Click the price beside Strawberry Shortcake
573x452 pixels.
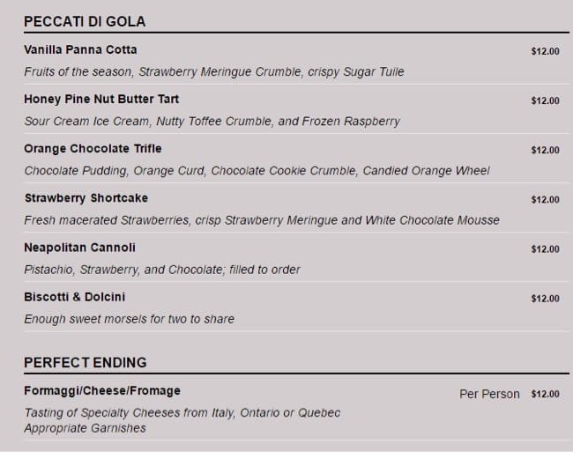[x=545, y=199]
